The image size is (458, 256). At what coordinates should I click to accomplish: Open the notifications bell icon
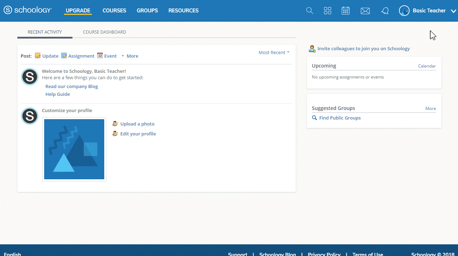point(385,11)
